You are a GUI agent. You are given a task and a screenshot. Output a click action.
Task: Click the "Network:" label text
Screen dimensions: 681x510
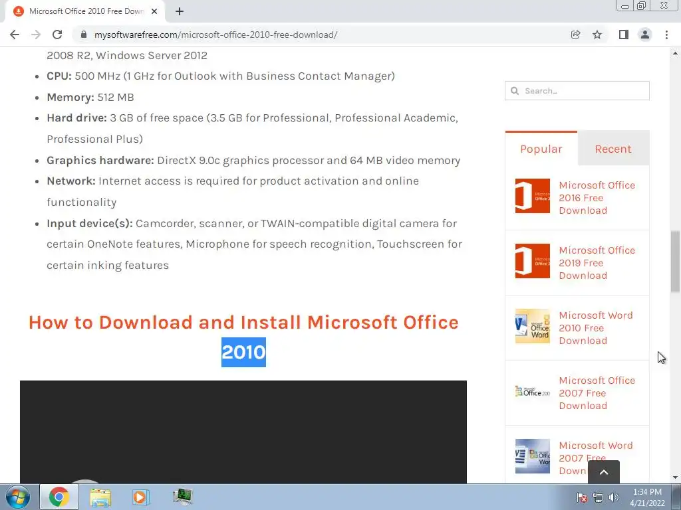[x=71, y=181]
